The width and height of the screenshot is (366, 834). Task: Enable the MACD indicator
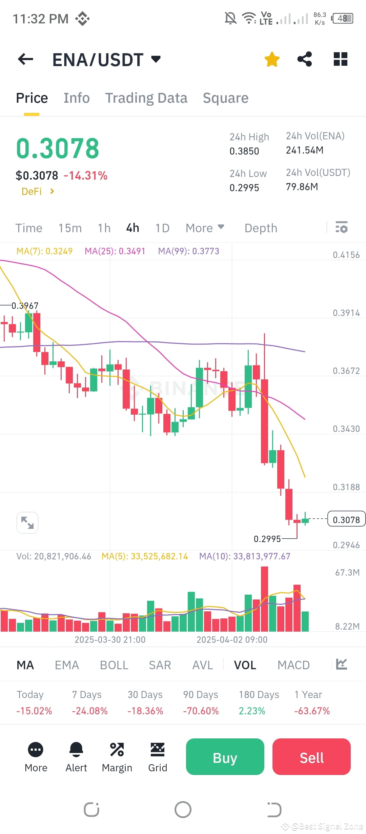click(x=293, y=664)
